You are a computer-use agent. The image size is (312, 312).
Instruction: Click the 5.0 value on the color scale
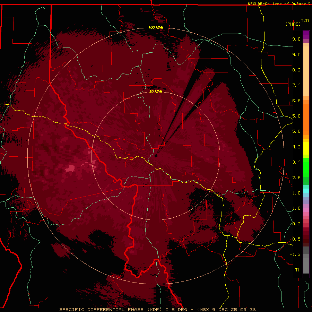coord(296,131)
